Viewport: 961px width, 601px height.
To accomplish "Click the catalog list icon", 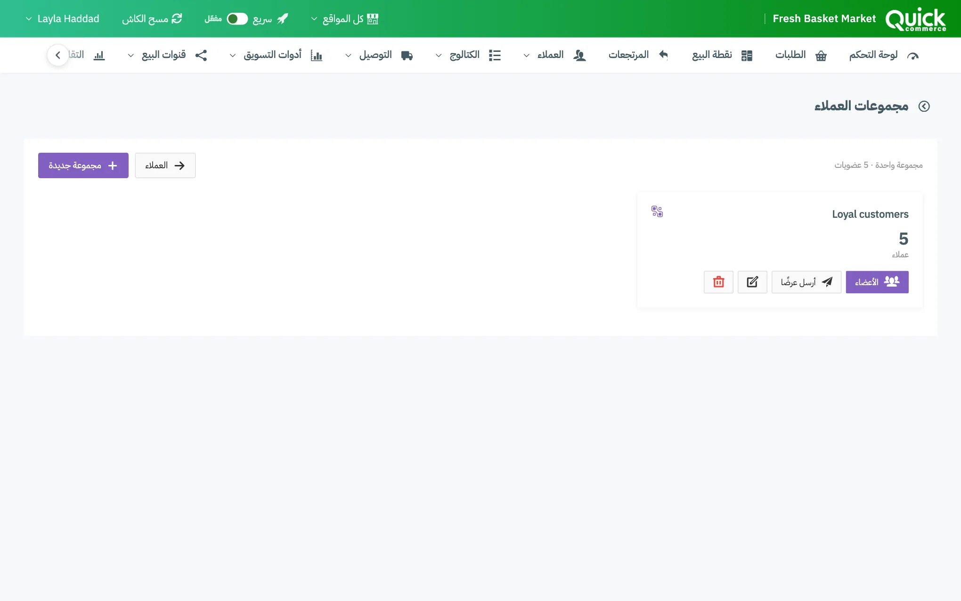I will point(495,56).
